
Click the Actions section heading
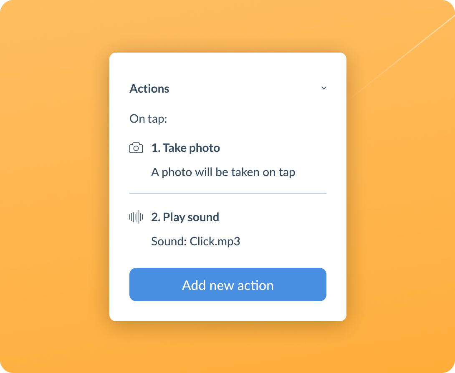coord(149,88)
